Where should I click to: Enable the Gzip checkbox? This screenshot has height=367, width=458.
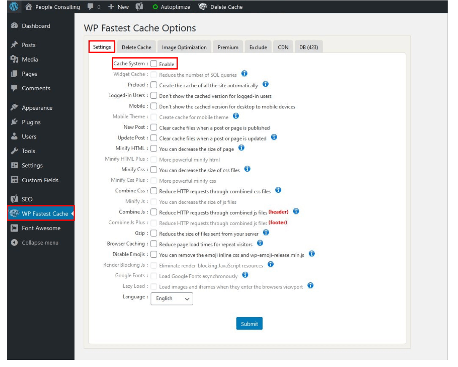[154, 233]
